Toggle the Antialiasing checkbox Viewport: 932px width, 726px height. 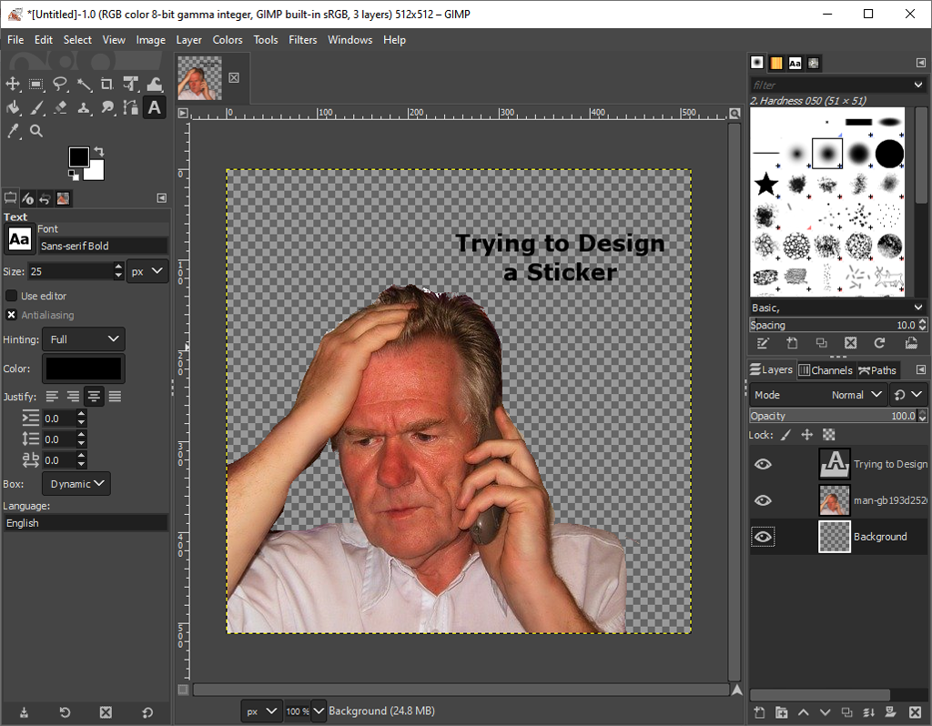pyautogui.click(x=12, y=315)
